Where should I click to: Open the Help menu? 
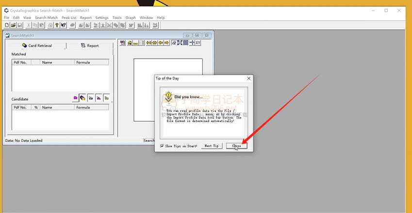coord(161,17)
